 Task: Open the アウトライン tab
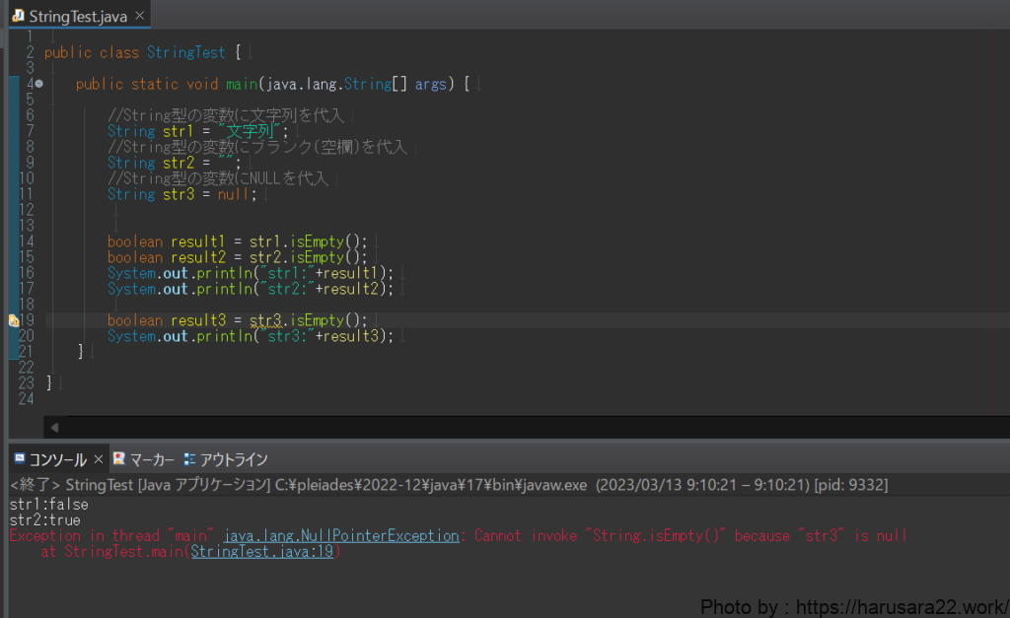click(x=233, y=460)
